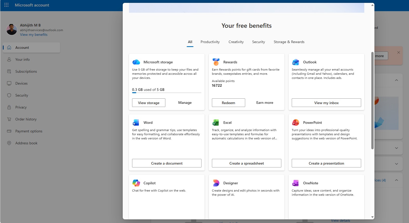Click the Rewards medal icon
The width and height of the screenshot is (409, 223).
point(216,62)
